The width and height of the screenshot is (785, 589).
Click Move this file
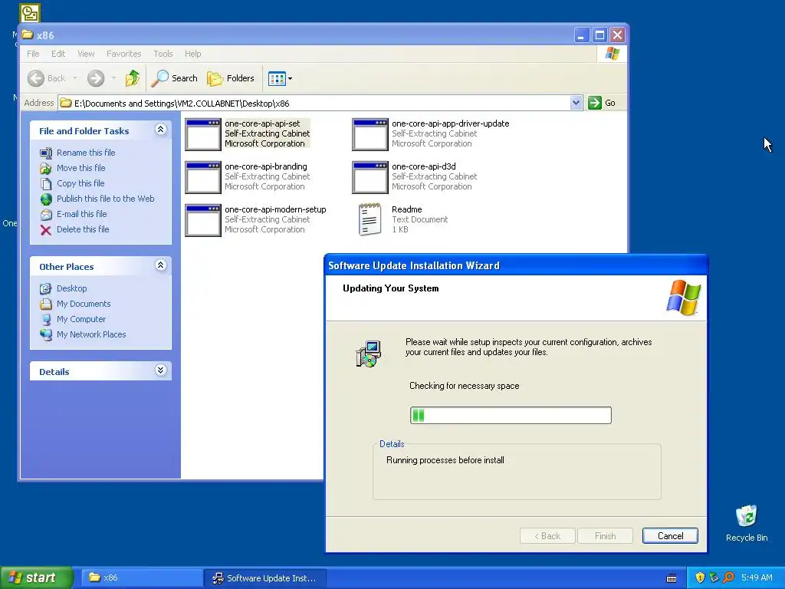click(x=80, y=168)
